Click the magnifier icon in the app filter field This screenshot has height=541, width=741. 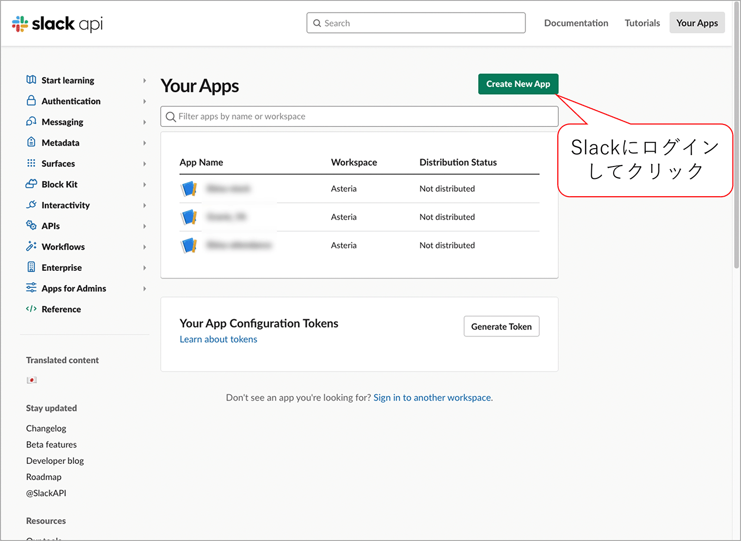coord(171,117)
